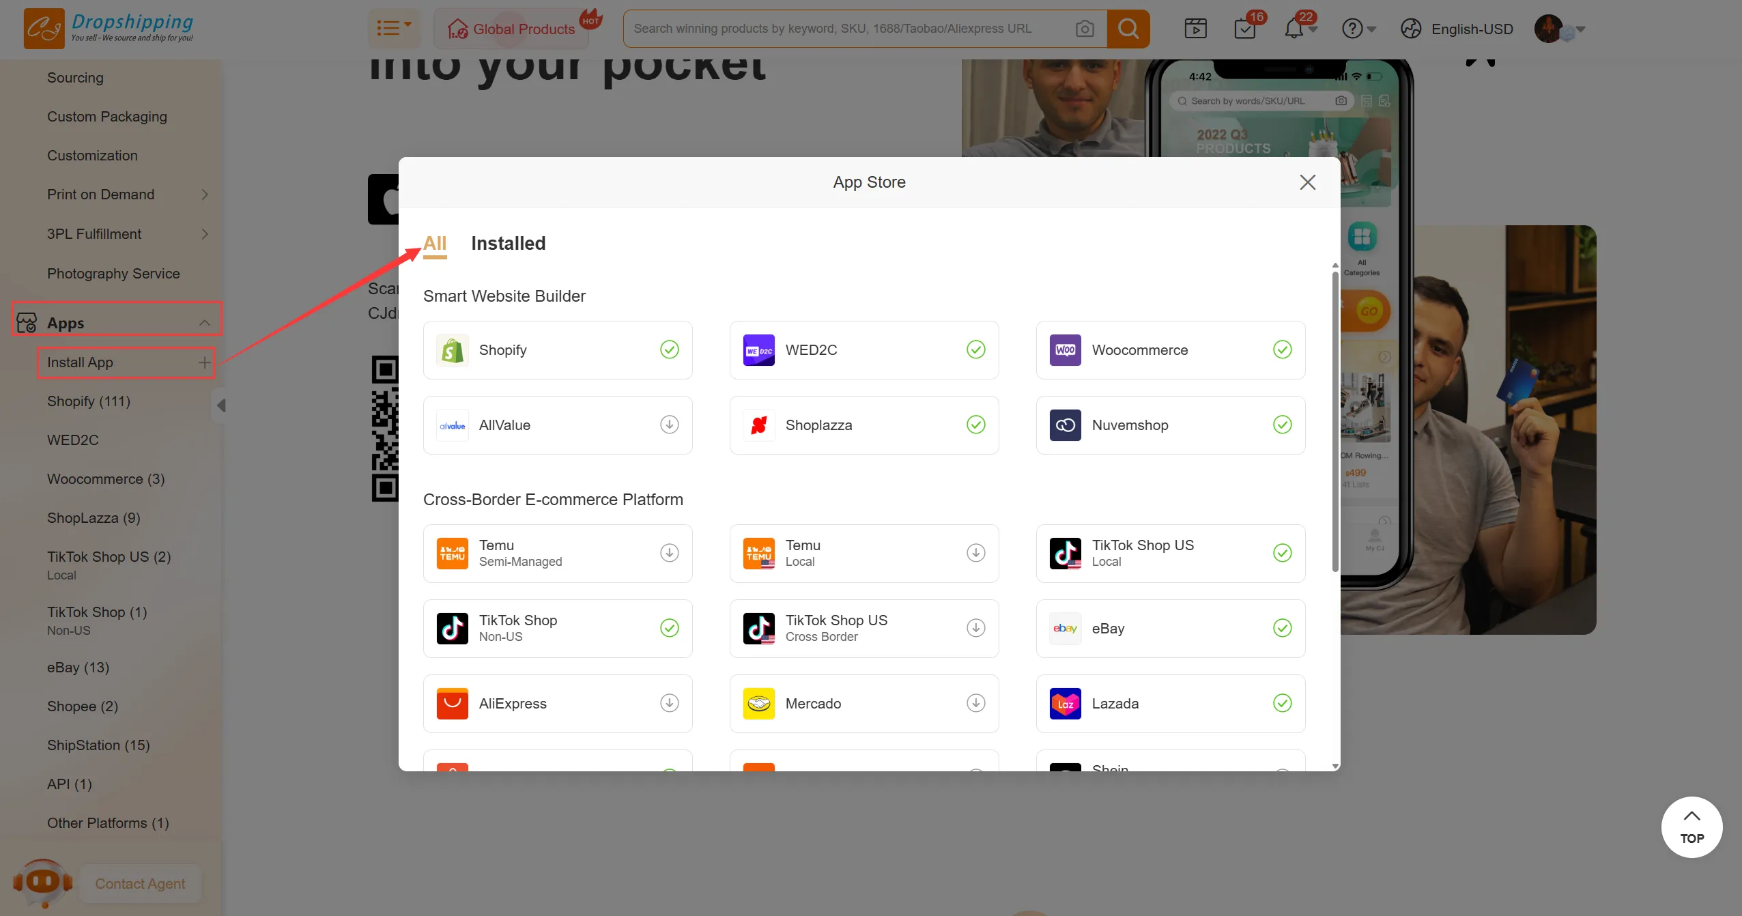Switch to the Installed tab
The width and height of the screenshot is (1742, 916).
(x=508, y=244)
